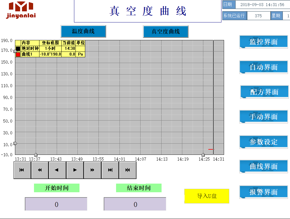Screen dimensions: 290x219
Task: Click the red 曲线1 color swatch
Action: (x=18, y=54)
